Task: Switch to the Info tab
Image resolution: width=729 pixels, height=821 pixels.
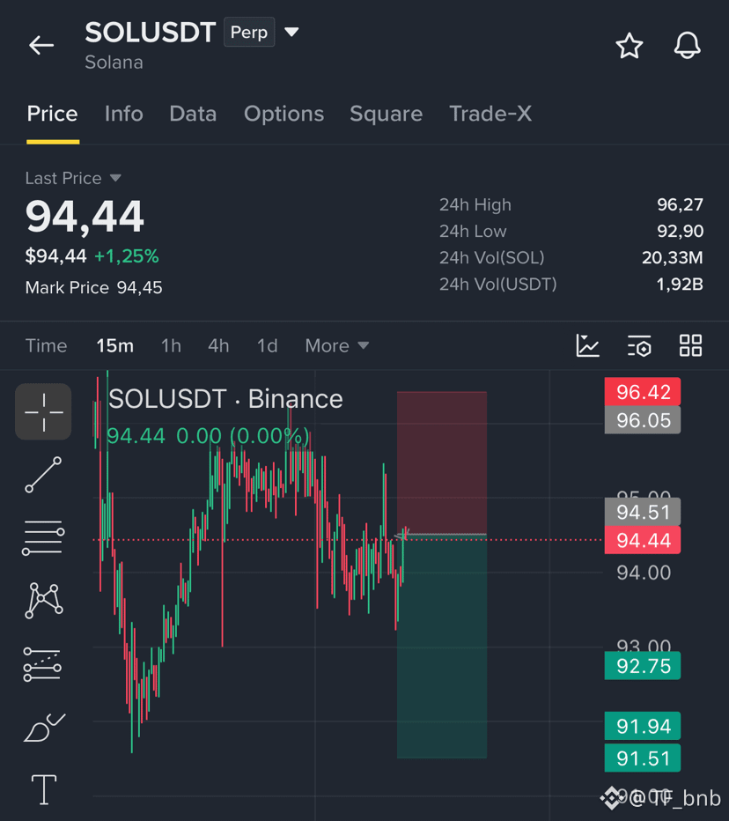Action: 123,114
